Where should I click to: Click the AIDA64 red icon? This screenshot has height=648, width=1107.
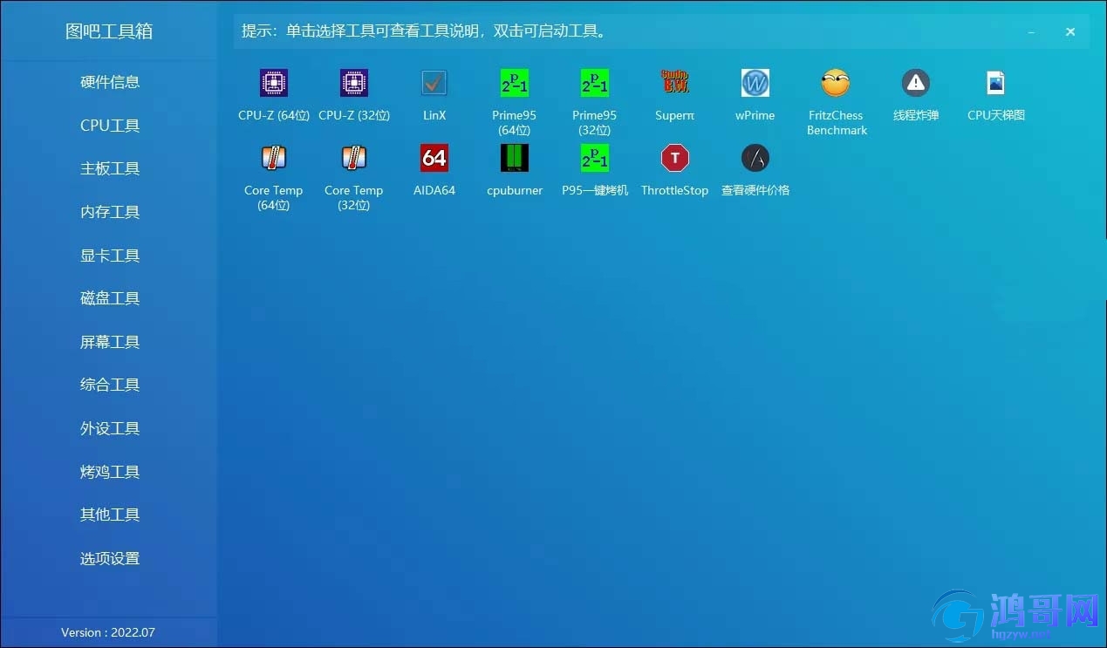(434, 159)
